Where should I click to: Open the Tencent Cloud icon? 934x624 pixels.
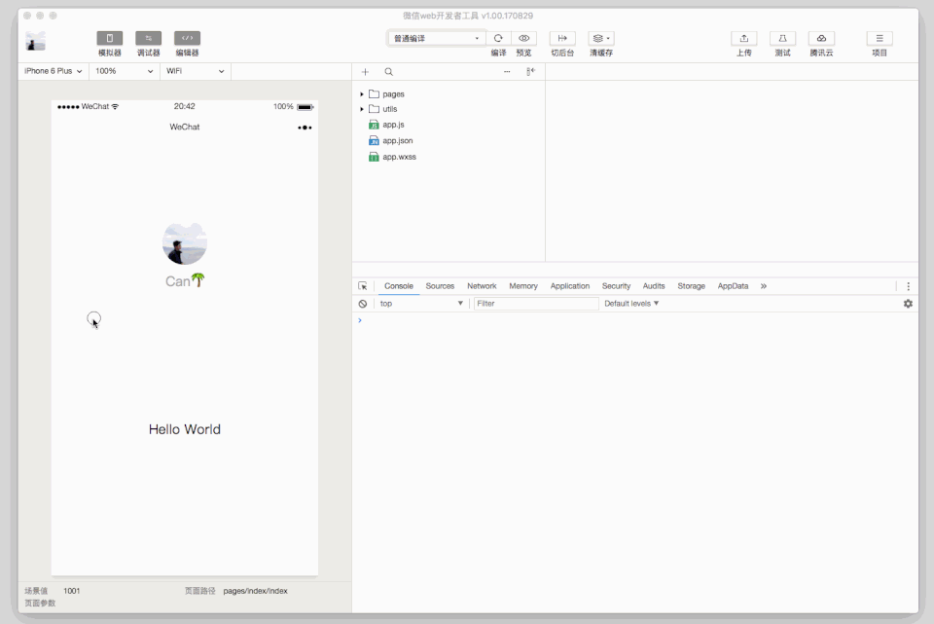pyautogui.click(x=821, y=38)
